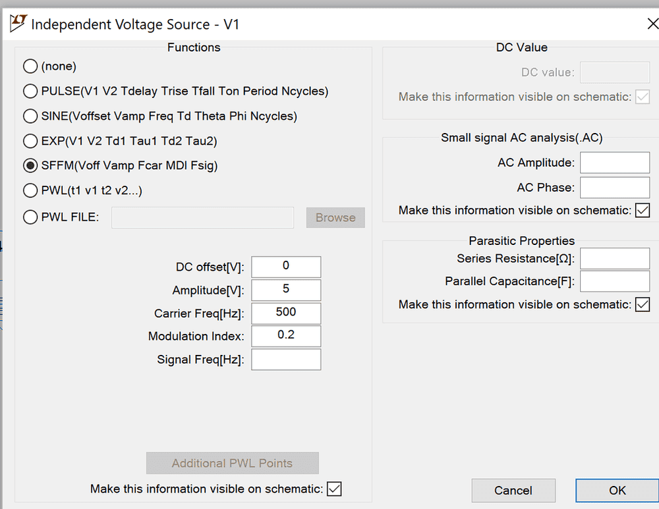Choose the PULSE function radio button
659x509 pixels.
tap(30, 92)
